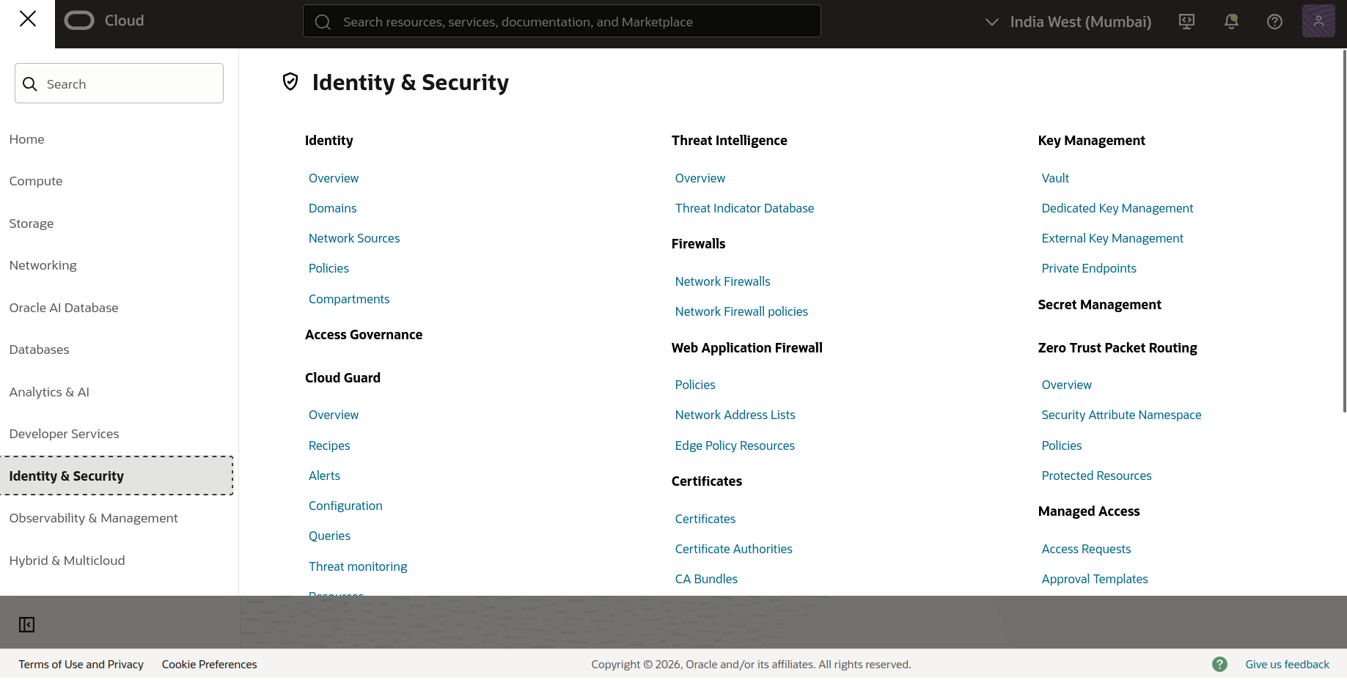
Task: Expand the India West (Mumbai) region dropdown
Action: (1068, 22)
